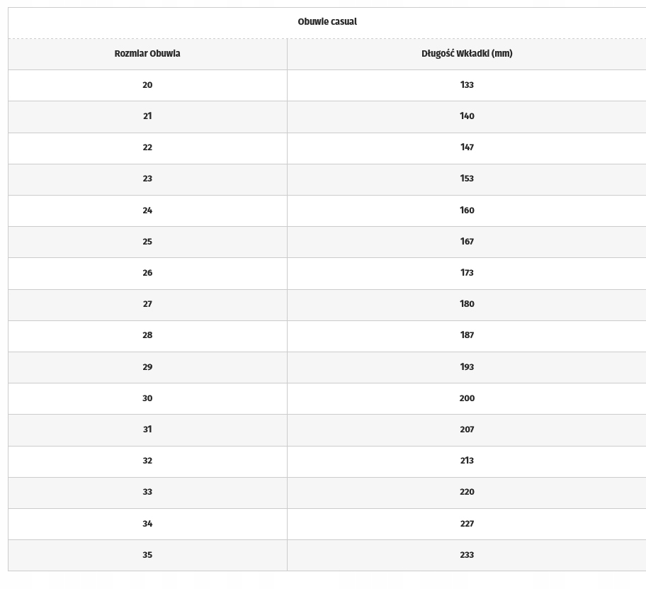This screenshot has height=589, width=646.
Task: Click insole length 133 cell
Action: 467,85
